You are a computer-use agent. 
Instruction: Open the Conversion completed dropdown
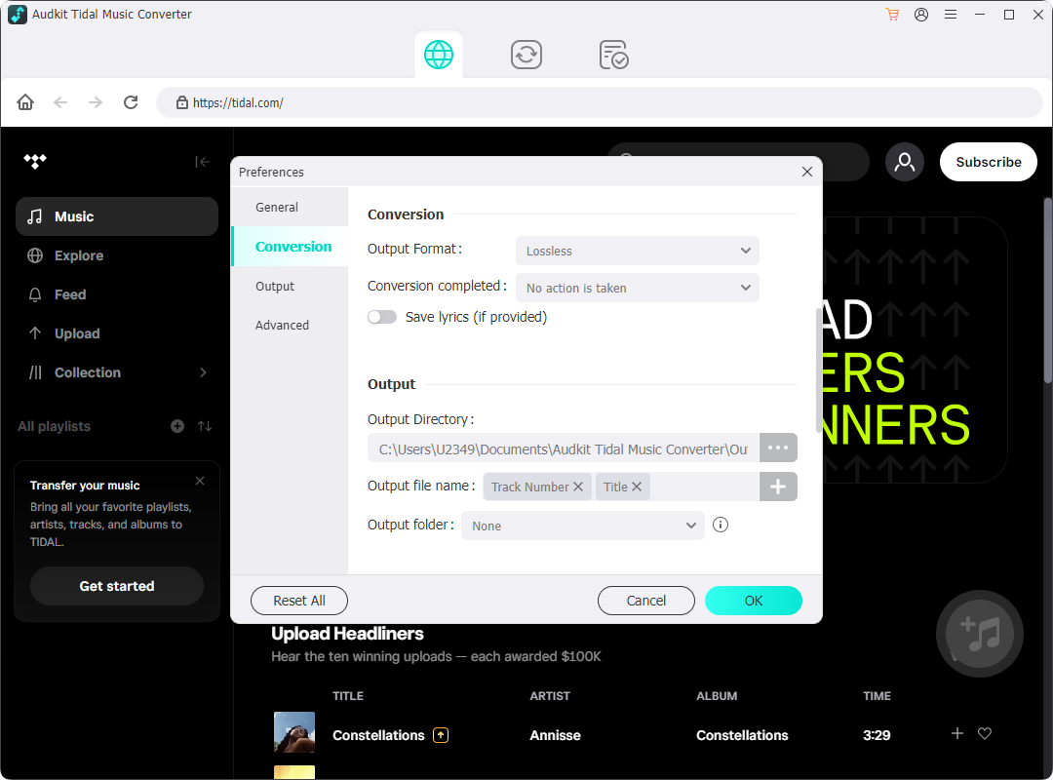click(x=638, y=288)
